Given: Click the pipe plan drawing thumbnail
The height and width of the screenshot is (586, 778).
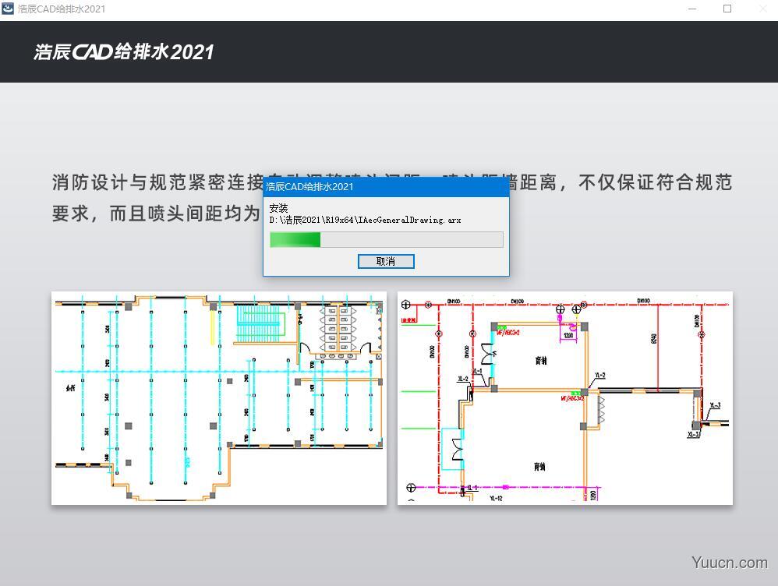Looking at the screenshot, I should click(564, 398).
